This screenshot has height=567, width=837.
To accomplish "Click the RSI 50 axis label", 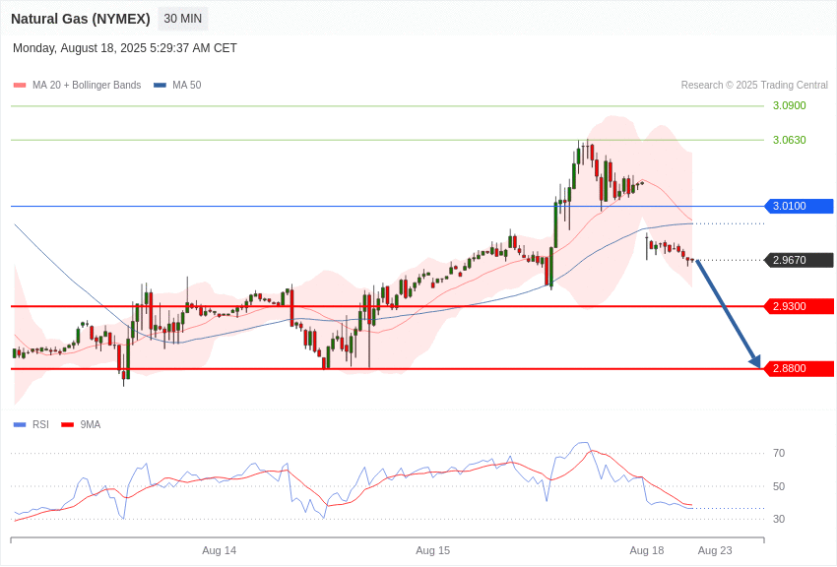I will coord(779,486).
